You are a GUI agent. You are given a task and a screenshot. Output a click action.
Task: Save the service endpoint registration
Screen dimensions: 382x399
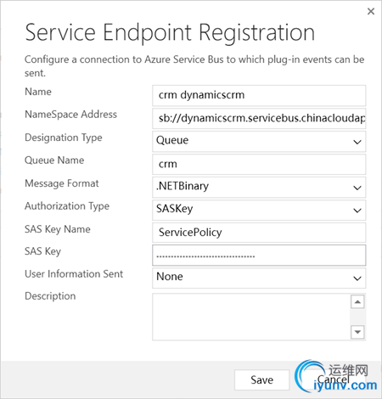point(261,379)
